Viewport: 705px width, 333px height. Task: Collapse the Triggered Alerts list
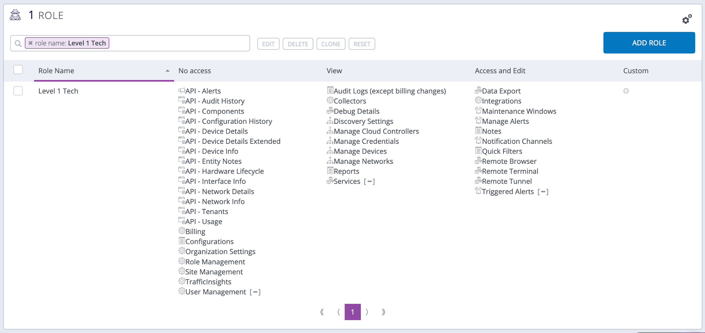(x=544, y=191)
